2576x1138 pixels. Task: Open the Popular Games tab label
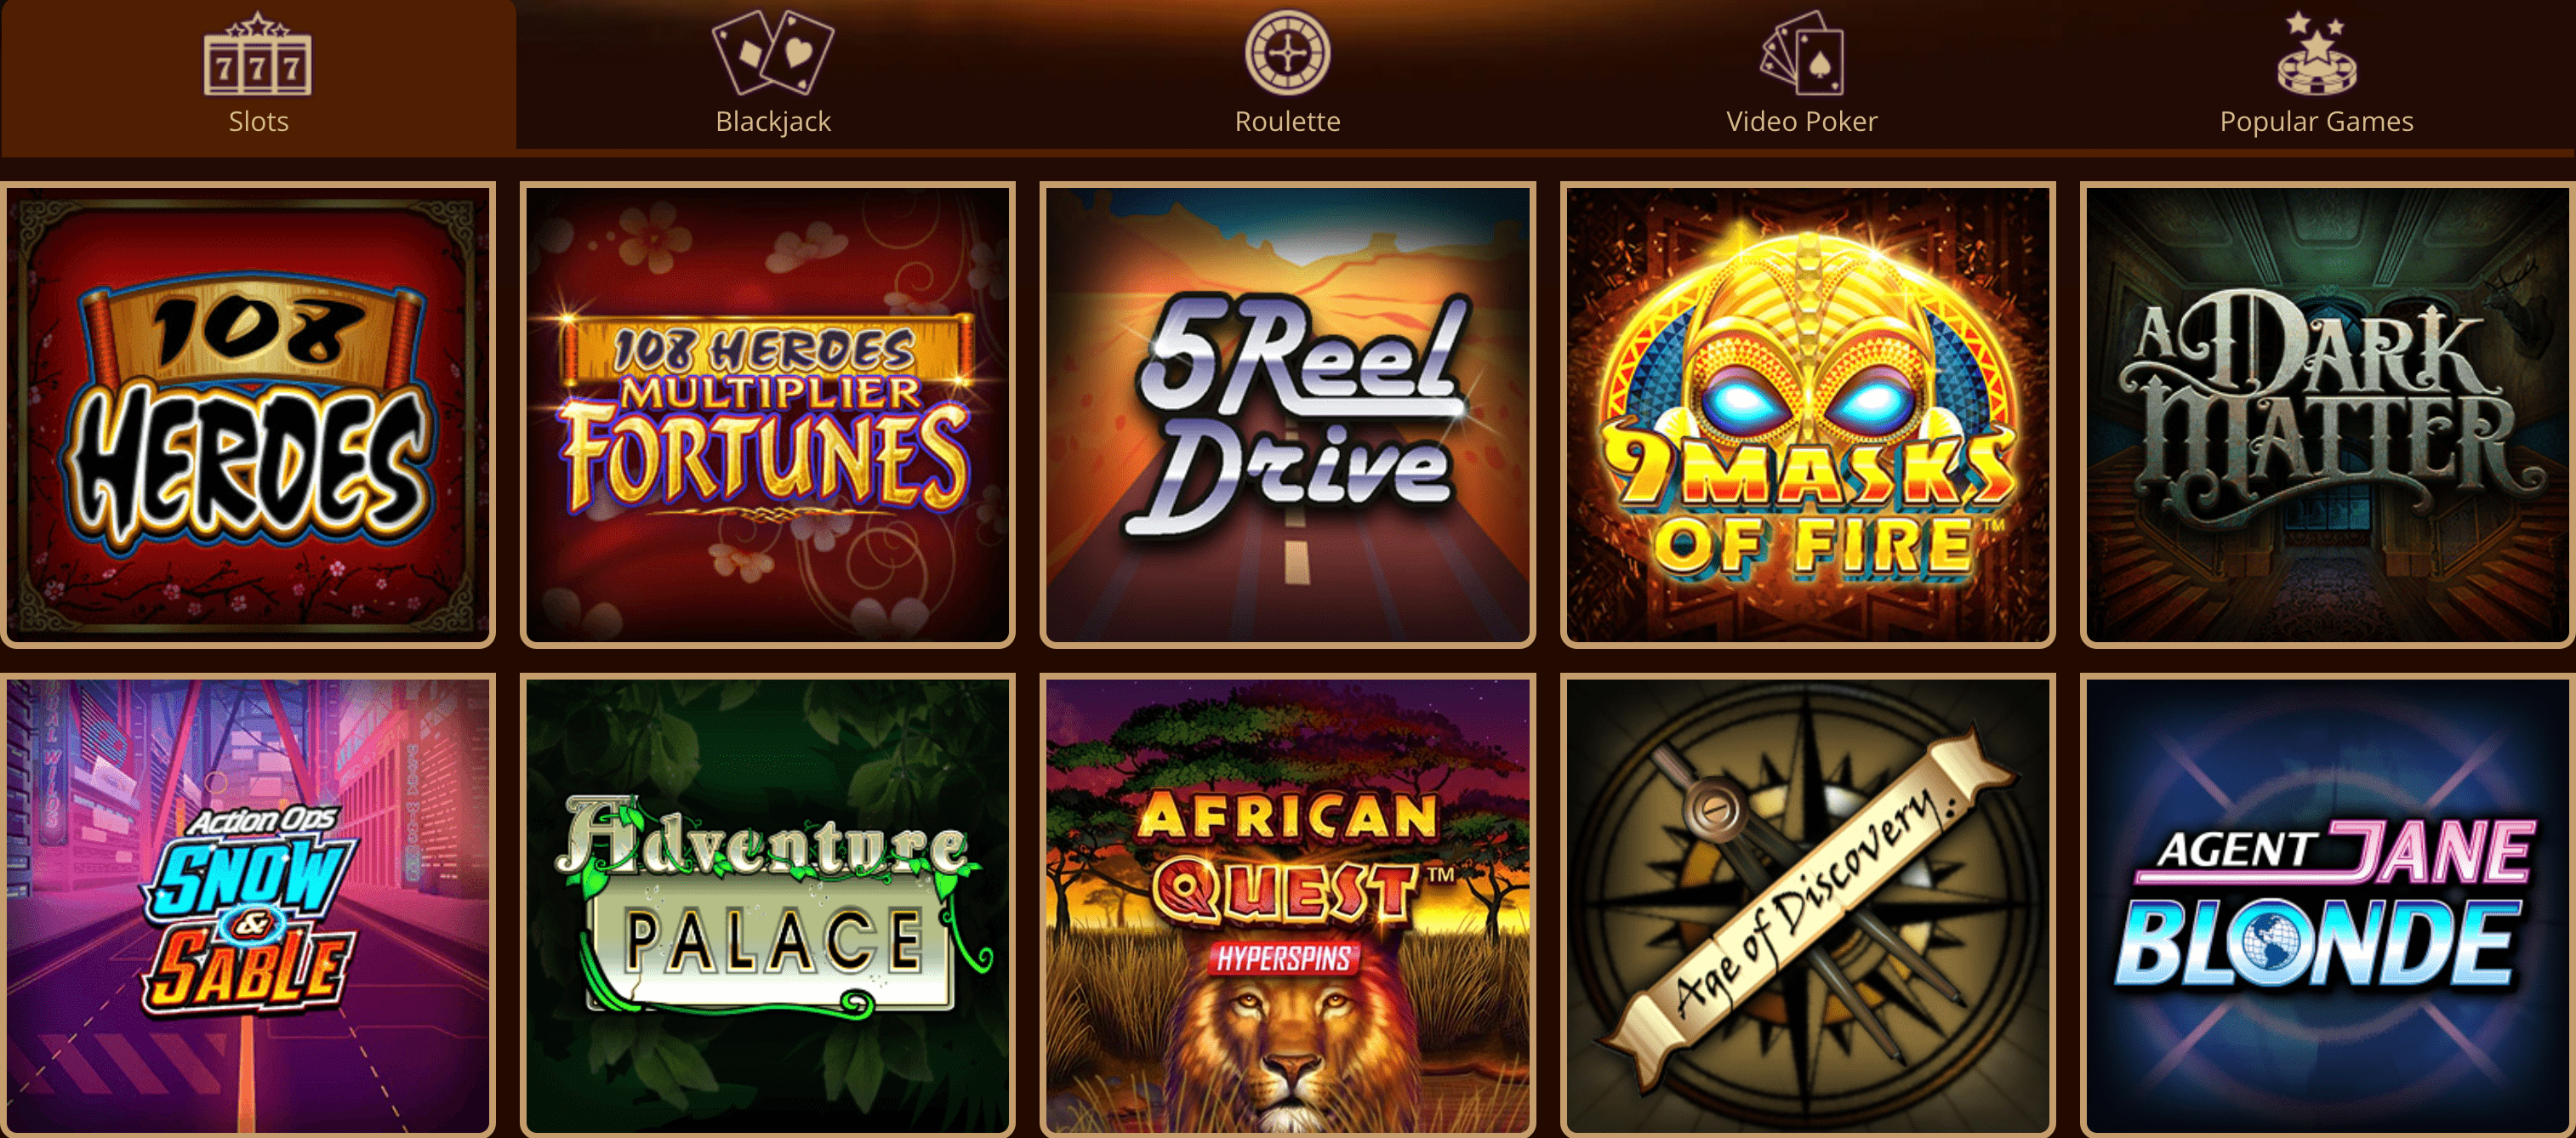pyautogui.click(x=2317, y=122)
